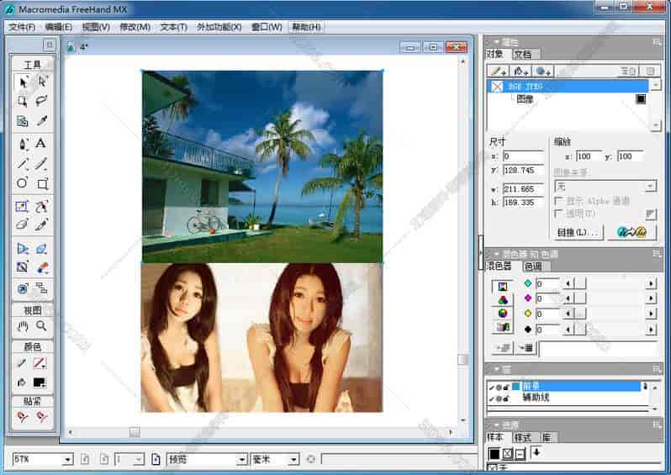The width and height of the screenshot is (671, 475).
Task: Click the 链接(L)... button
Action: pos(579,232)
